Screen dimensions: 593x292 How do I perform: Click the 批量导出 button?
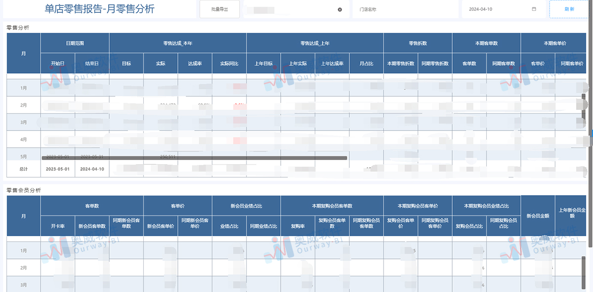click(219, 9)
